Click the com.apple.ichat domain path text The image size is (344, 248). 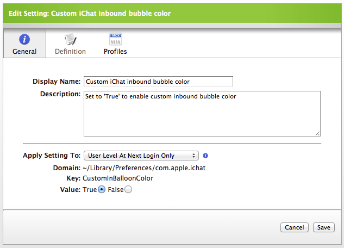click(x=144, y=168)
